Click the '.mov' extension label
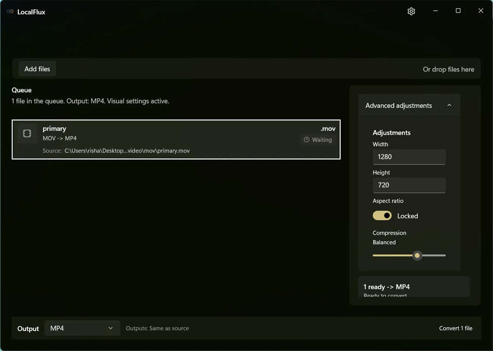Screen dimensions: 493x351 (x=328, y=128)
